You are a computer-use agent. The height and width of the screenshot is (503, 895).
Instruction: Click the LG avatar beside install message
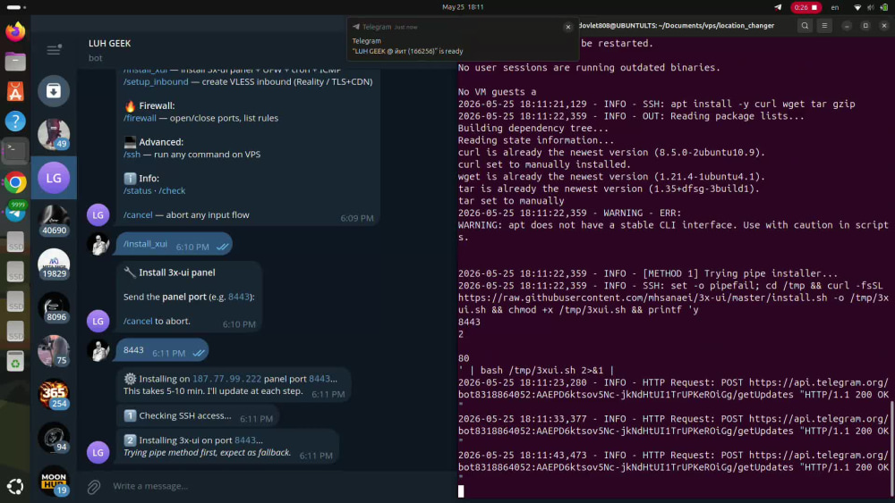98,321
